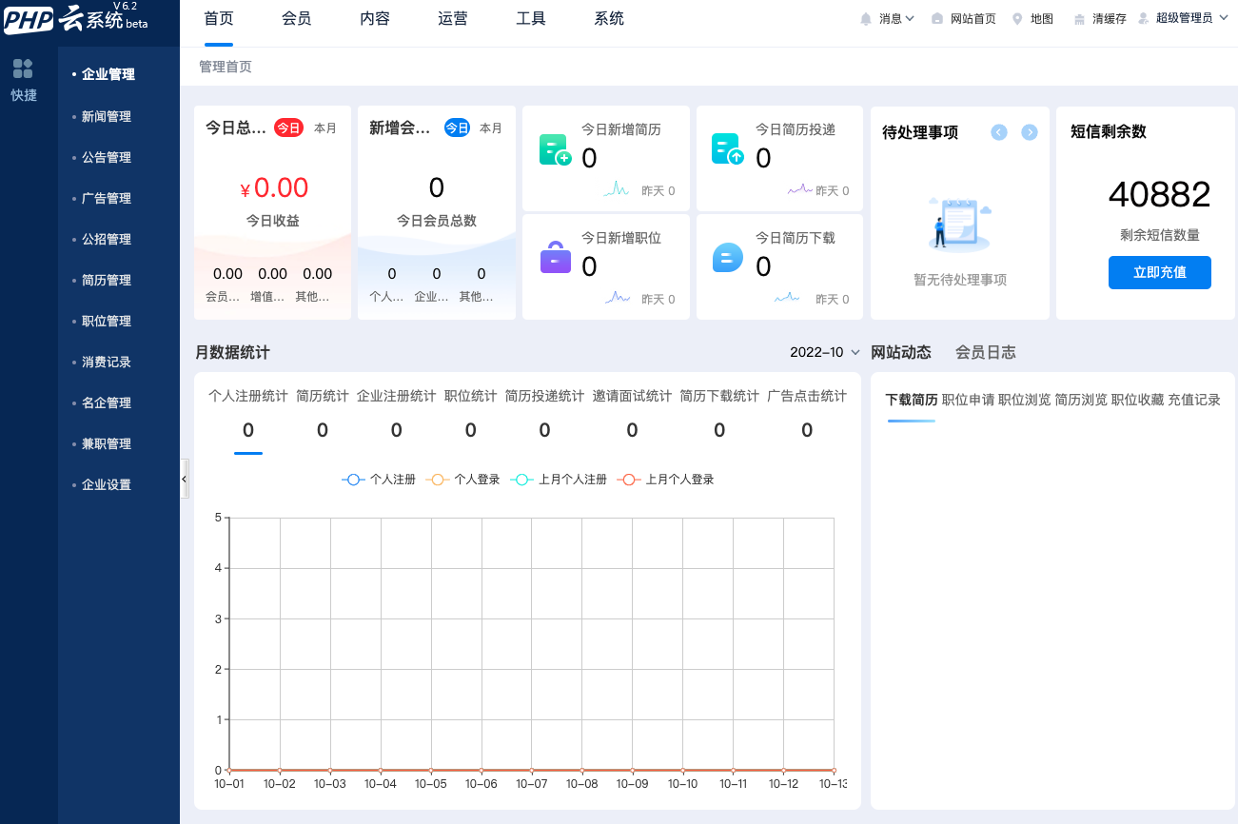
Task: Click the 地图 location pin icon
Action: pyautogui.click(x=1017, y=18)
